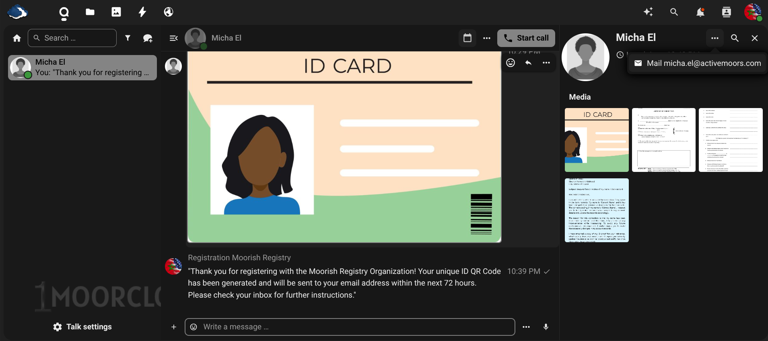Select Mail micha.el@activemoors.com menu entry
The width and height of the screenshot is (768, 341).
click(x=698, y=63)
